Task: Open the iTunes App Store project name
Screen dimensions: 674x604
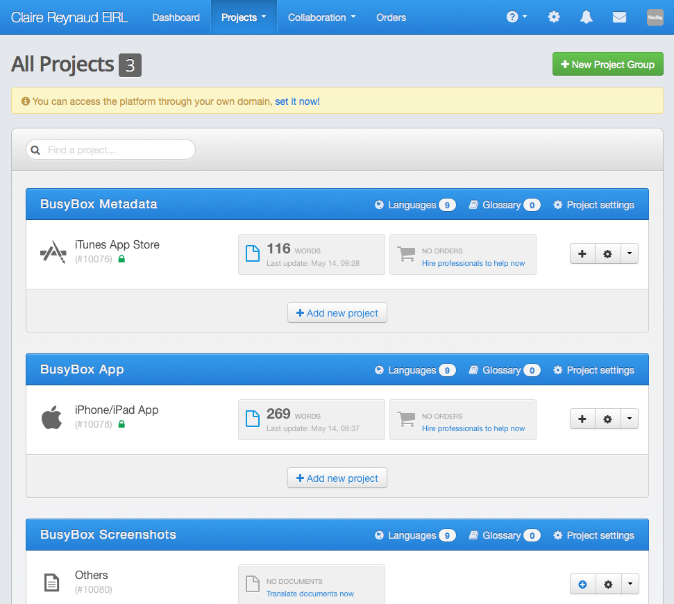Action: click(117, 244)
